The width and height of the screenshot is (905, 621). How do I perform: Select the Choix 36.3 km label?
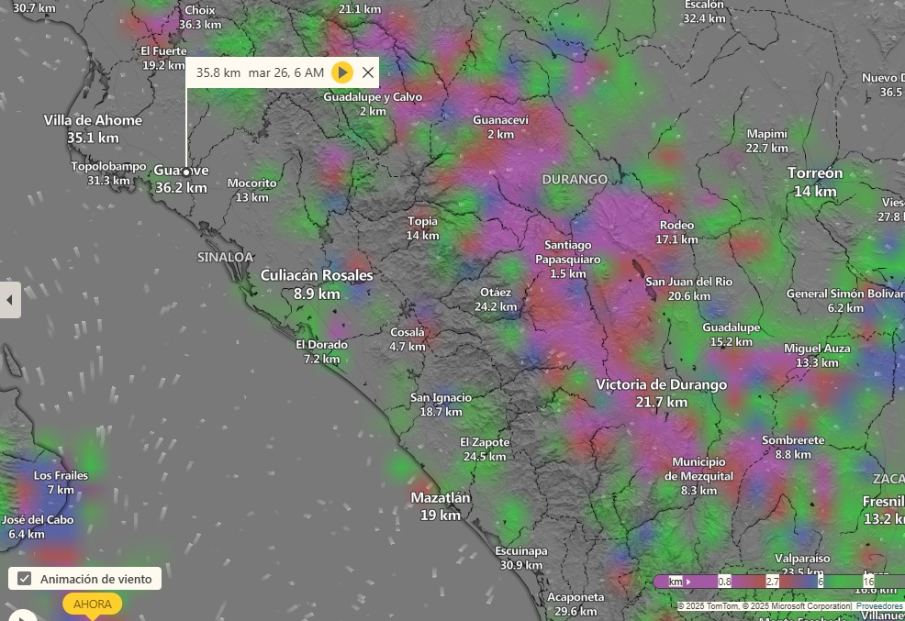pyautogui.click(x=200, y=17)
